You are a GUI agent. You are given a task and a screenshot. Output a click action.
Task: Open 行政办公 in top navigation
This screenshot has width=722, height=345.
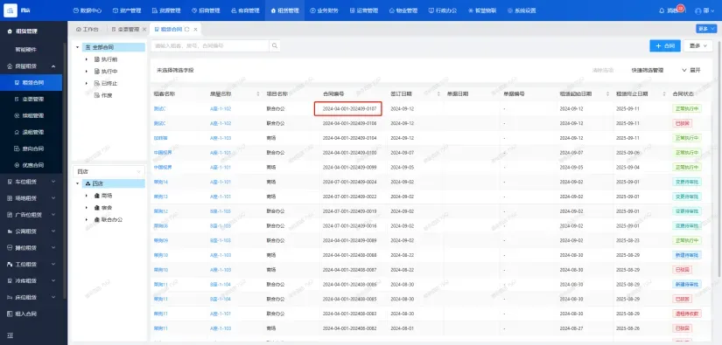443,10
